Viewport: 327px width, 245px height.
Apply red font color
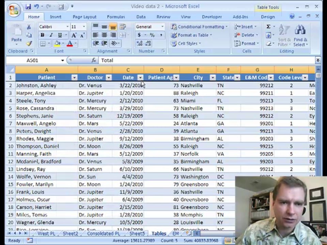tap(69, 43)
